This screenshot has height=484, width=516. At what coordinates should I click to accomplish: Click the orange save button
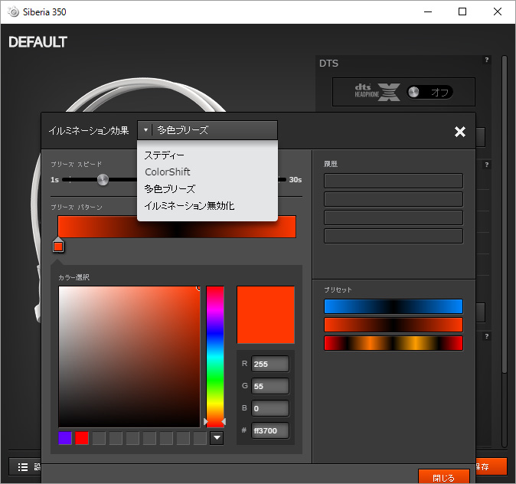(492, 466)
